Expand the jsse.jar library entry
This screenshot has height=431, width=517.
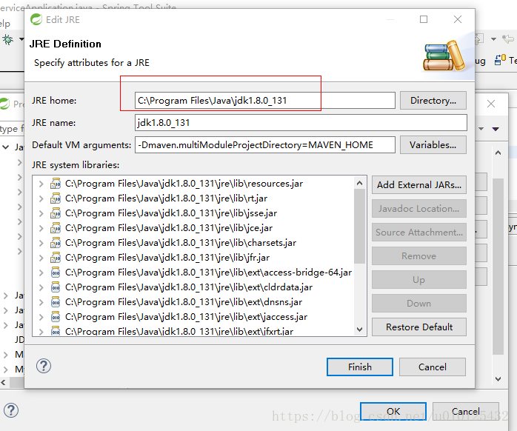coord(41,213)
